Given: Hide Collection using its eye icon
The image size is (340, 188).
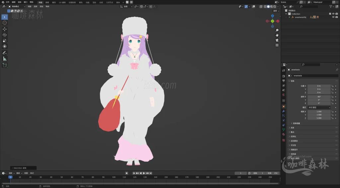Looking at the screenshot, I should click(333, 14).
